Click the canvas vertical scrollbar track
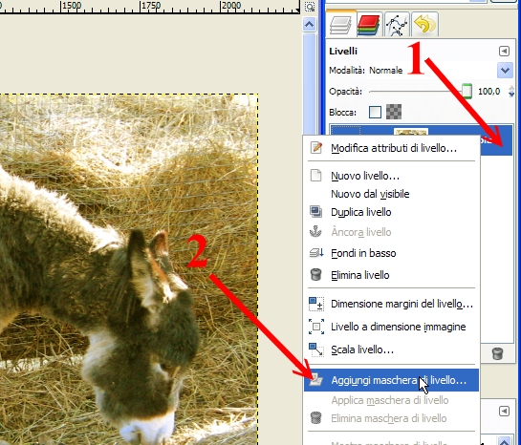The image size is (521, 445). [x=310, y=83]
